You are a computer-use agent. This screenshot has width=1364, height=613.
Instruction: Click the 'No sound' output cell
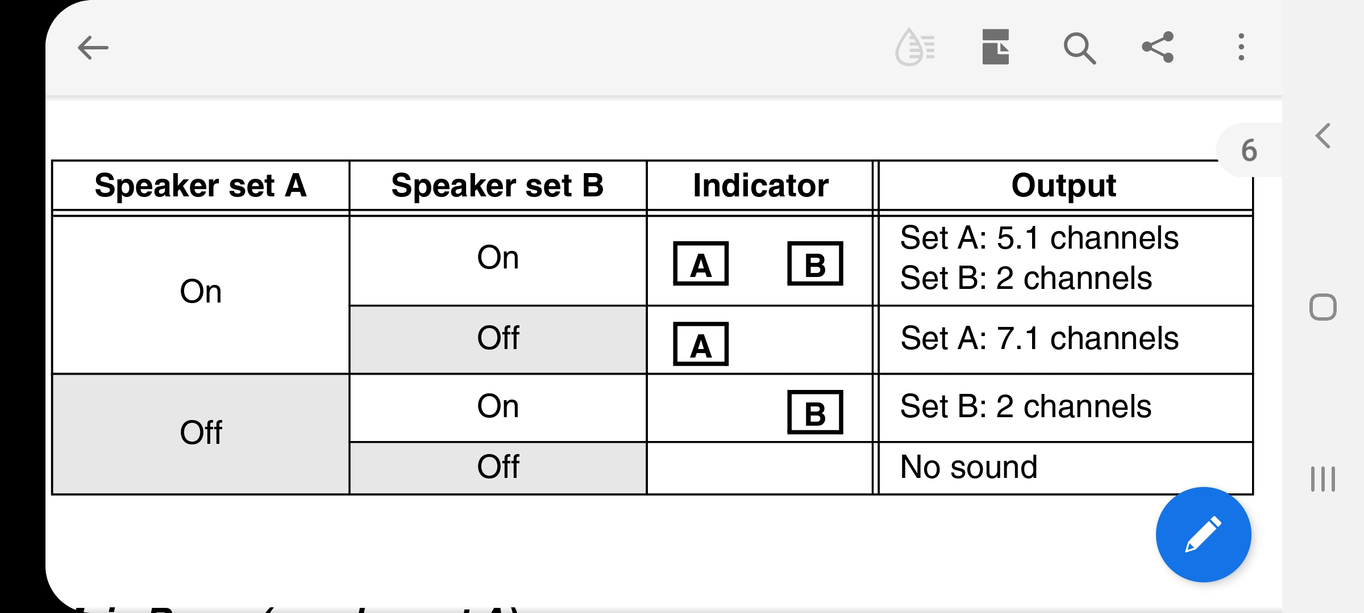(x=1066, y=468)
